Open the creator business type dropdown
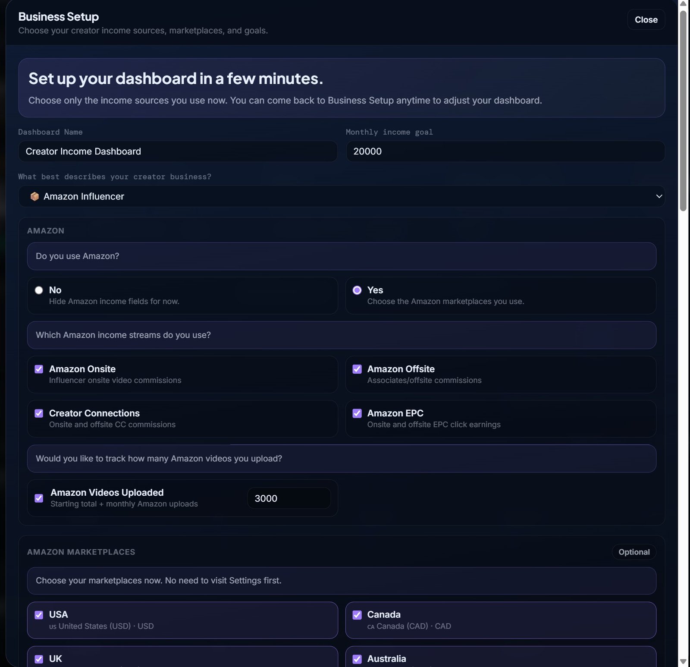 (341, 196)
